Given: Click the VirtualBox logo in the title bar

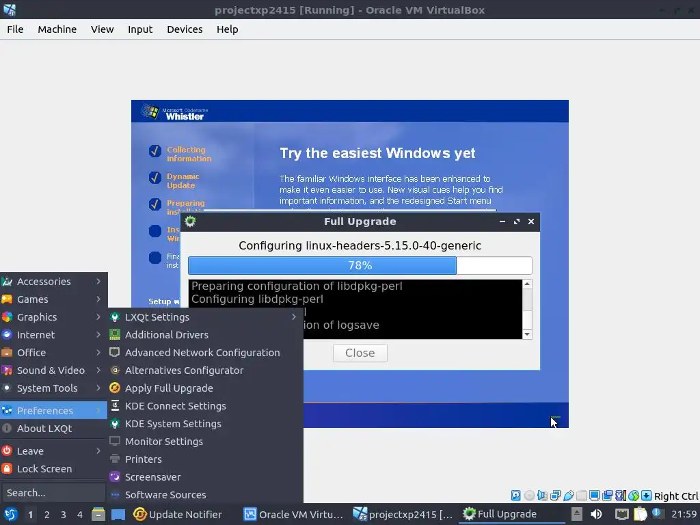Looking at the screenshot, I should tap(10, 10).
